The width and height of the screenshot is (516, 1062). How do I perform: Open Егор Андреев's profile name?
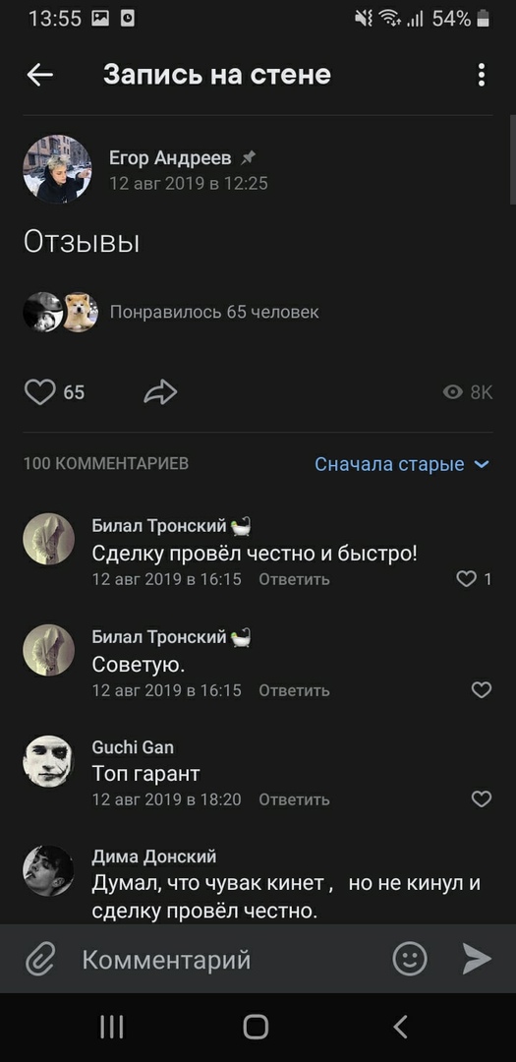point(170,158)
